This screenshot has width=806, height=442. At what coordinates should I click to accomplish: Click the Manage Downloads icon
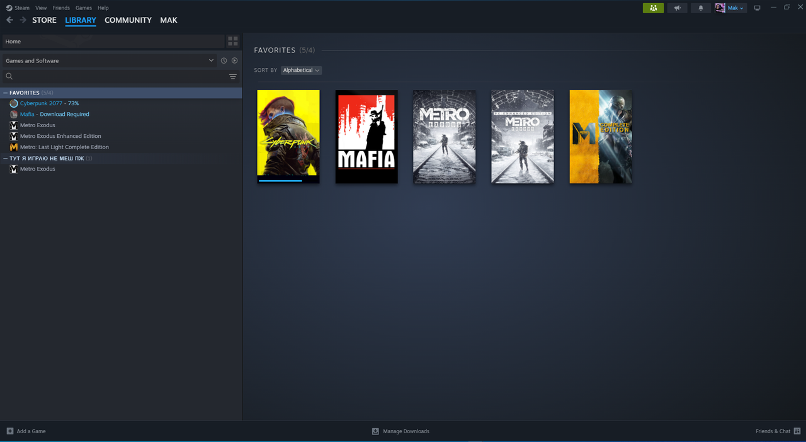(375, 431)
